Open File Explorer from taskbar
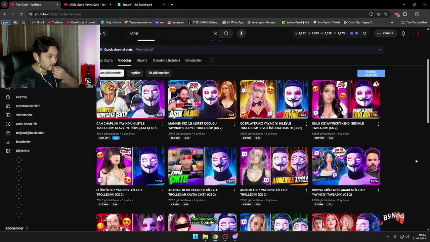The image size is (430, 242). point(205,237)
